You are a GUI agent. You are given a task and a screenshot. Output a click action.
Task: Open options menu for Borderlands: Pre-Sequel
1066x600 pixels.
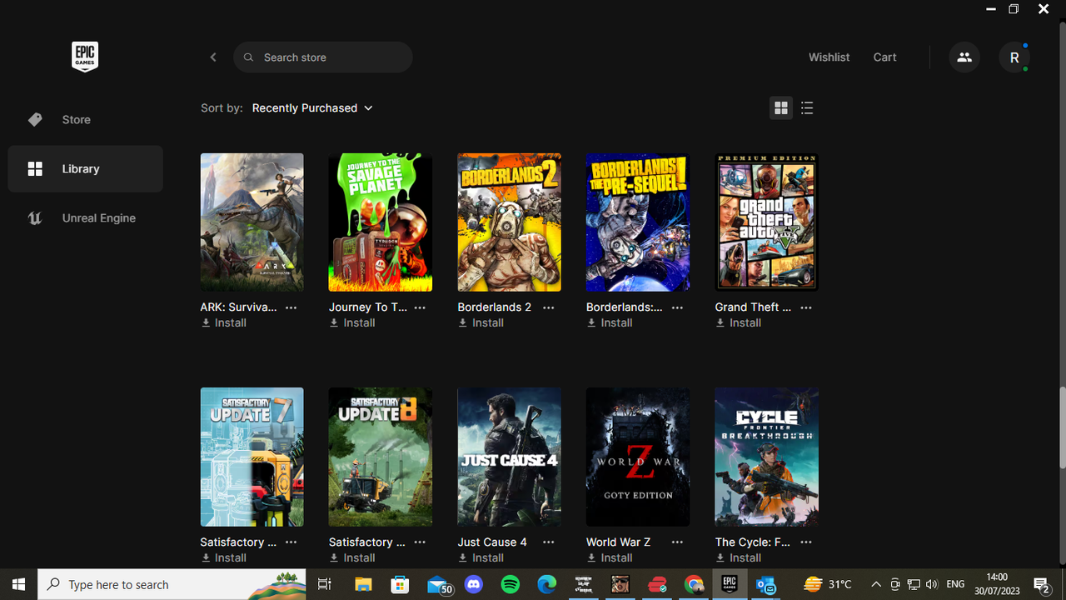click(x=677, y=307)
